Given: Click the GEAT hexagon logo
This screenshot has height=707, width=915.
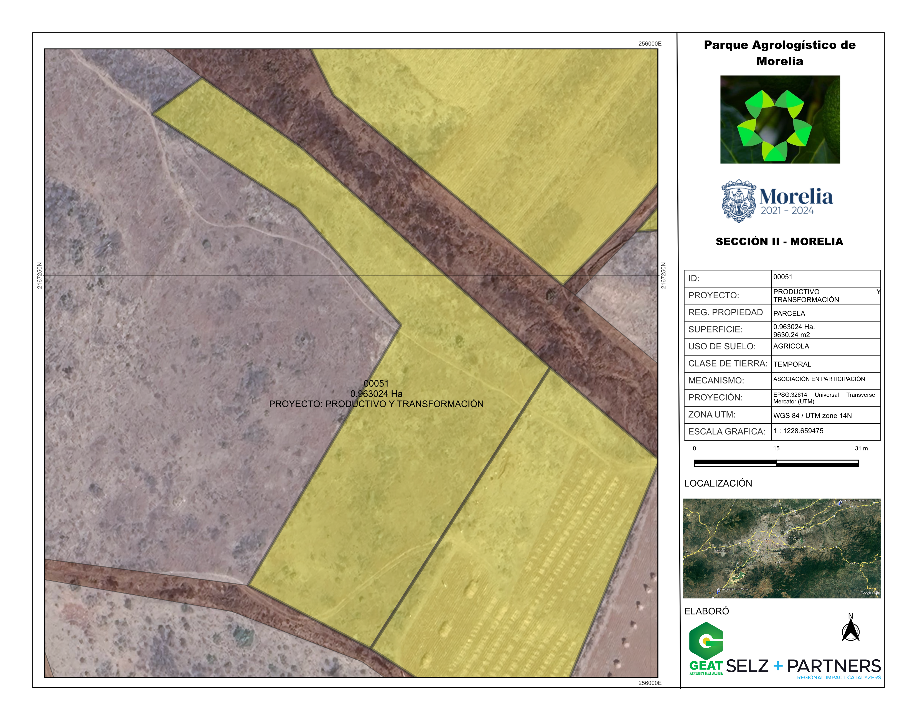Looking at the screenshot, I should coord(706,641).
